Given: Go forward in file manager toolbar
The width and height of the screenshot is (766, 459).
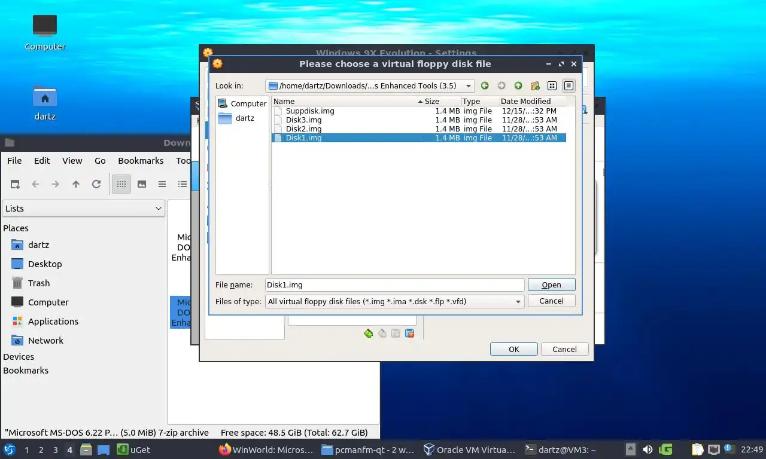Looking at the screenshot, I should pyautogui.click(x=56, y=184).
